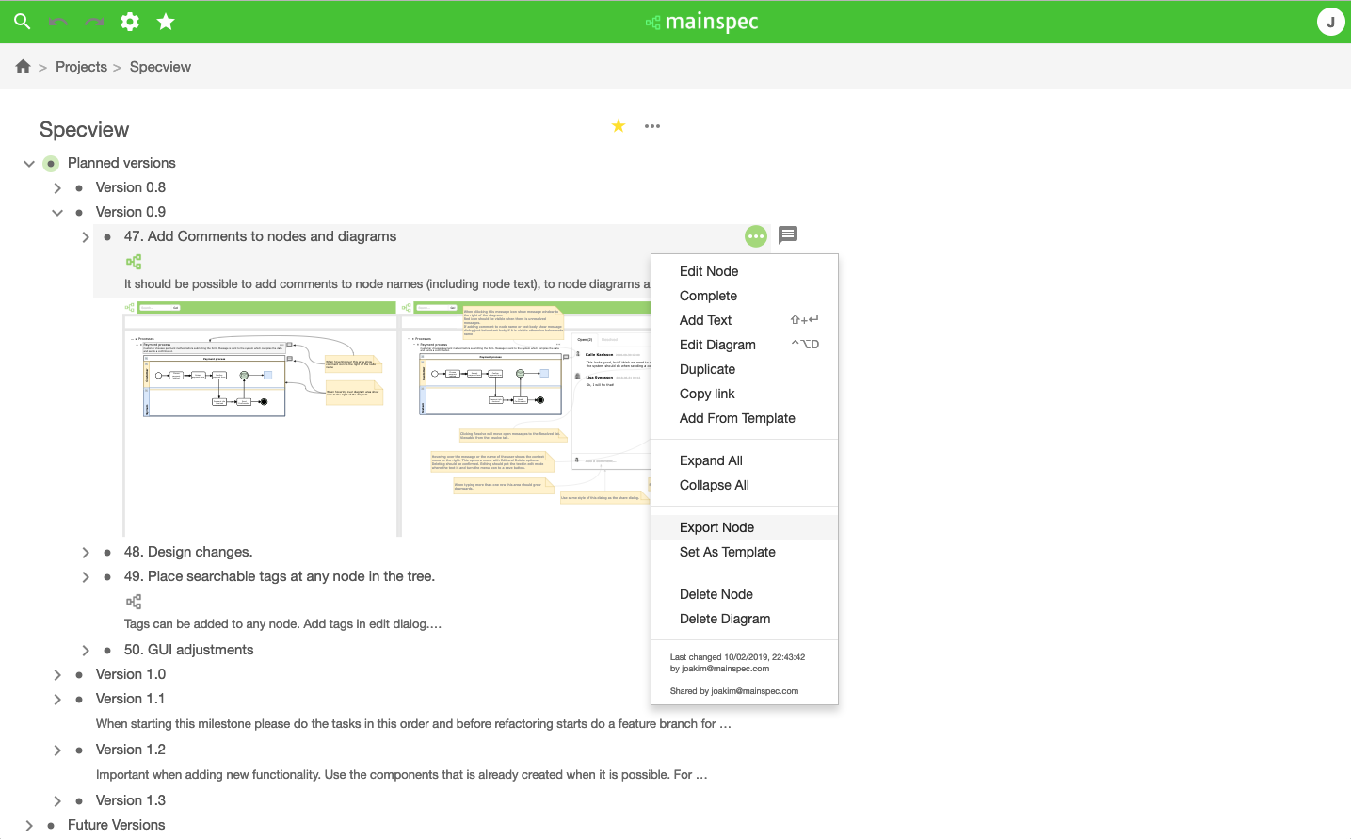Open user avatar J menu
This screenshot has width=1351, height=839.
pyautogui.click(x=1330, y=22)
